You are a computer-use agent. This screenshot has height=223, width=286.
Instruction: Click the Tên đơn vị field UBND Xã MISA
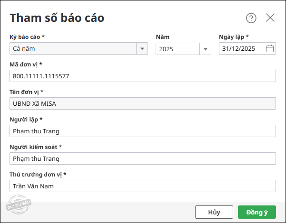[143, 103]
